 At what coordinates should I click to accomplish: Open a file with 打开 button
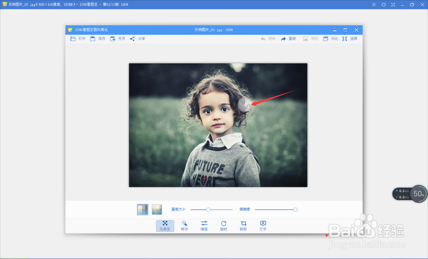78,39
